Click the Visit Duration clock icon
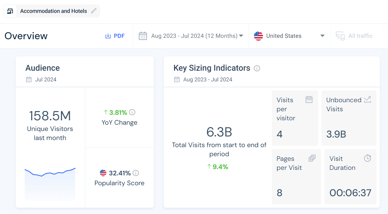Screen dimensions: 388x214 click(x=367, y=158)
